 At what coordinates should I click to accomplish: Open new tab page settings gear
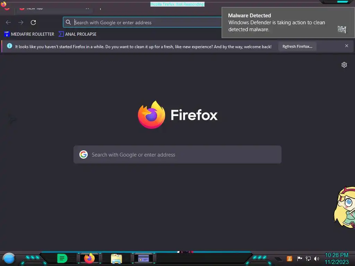(x=344, y=65)
